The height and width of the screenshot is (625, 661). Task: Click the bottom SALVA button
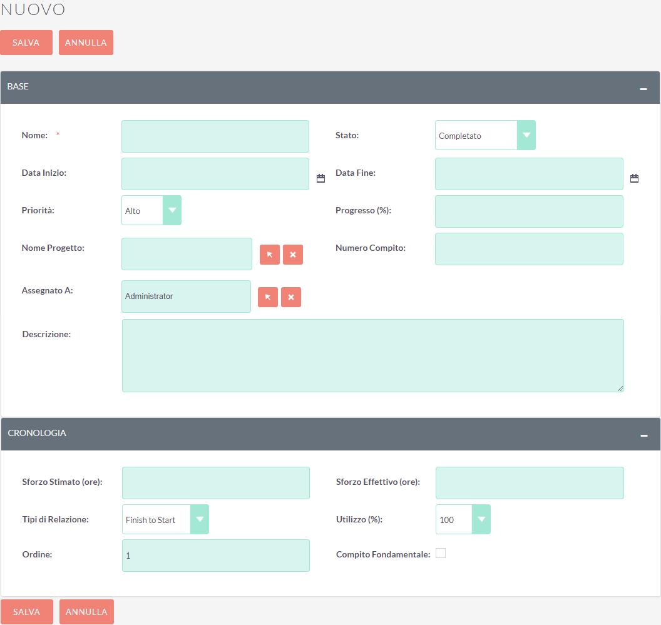tap(27, 612)
